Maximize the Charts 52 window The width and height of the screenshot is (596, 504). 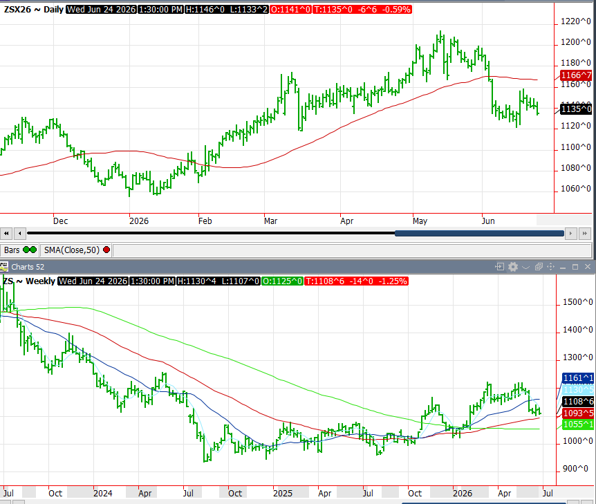coord(575,267)
